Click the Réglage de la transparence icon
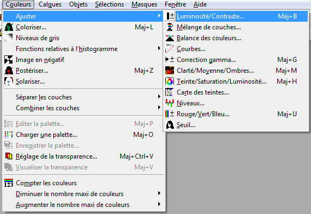Viewport: 311px width, 214px height. [9, 156]
